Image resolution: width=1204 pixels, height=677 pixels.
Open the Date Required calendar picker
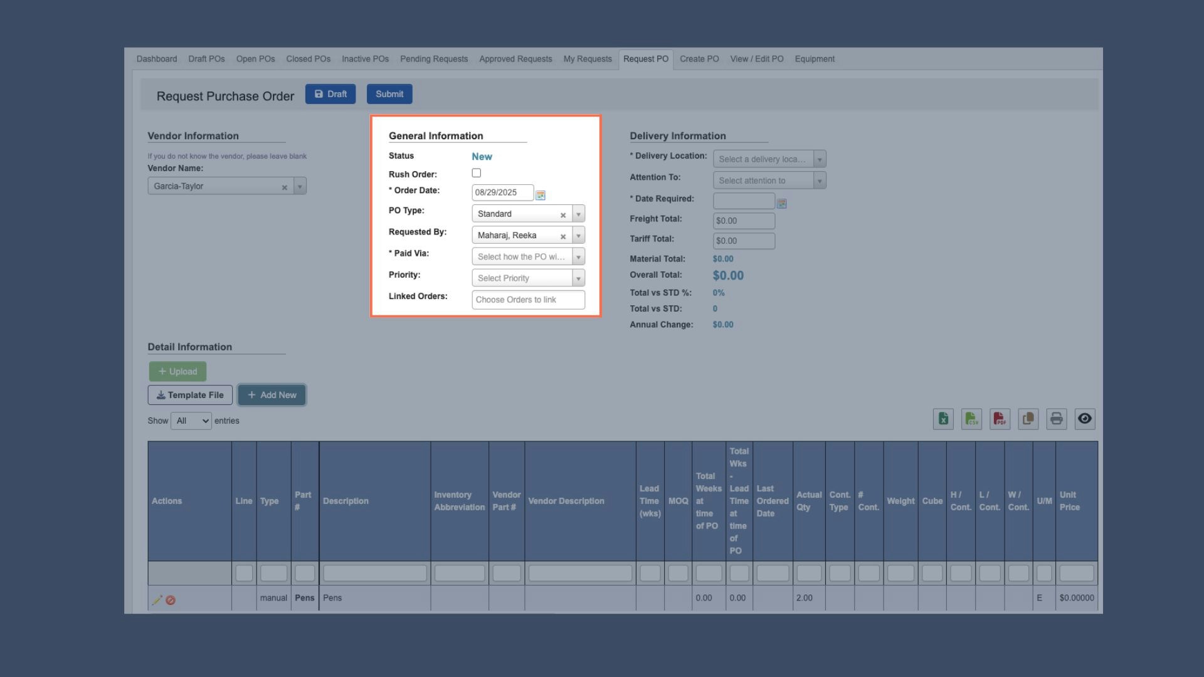point(781,203)
